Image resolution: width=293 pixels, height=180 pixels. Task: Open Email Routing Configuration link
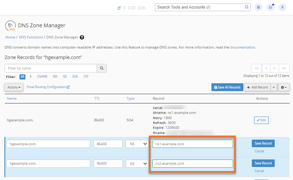pyautogui.click(x=48, y=87)
